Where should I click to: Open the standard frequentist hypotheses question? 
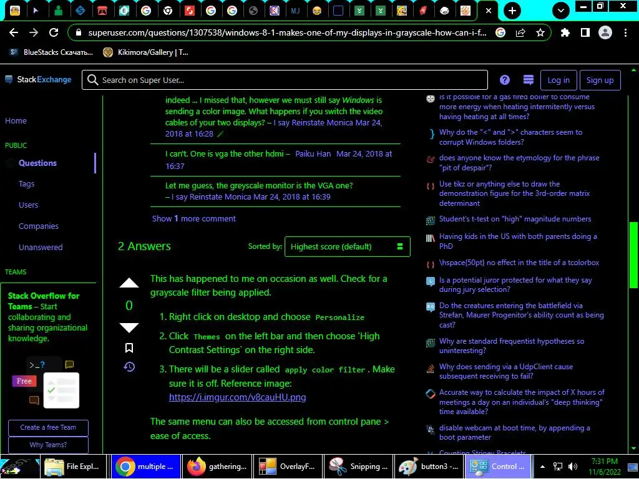[512, 346]
